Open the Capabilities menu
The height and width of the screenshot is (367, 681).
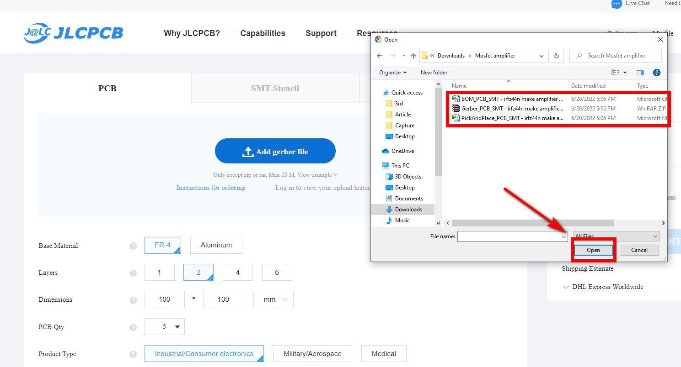tap(263, 33)
